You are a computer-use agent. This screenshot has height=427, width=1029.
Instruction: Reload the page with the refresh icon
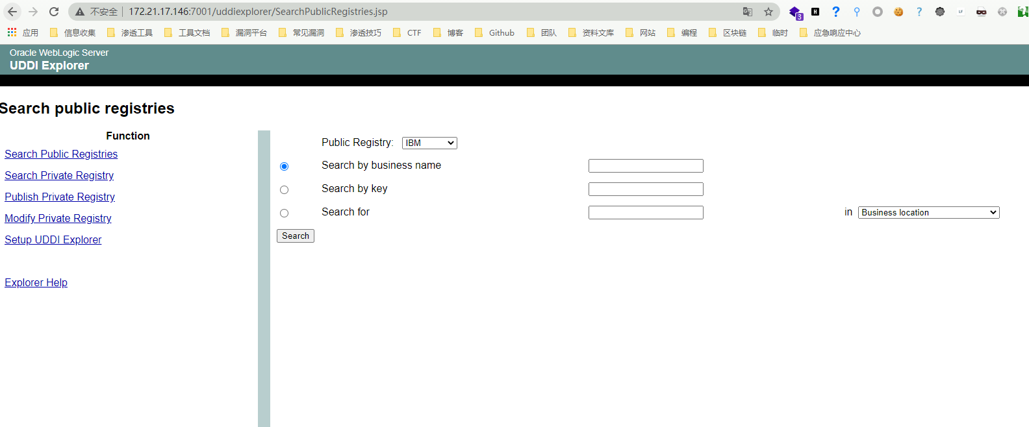(54, 12)
